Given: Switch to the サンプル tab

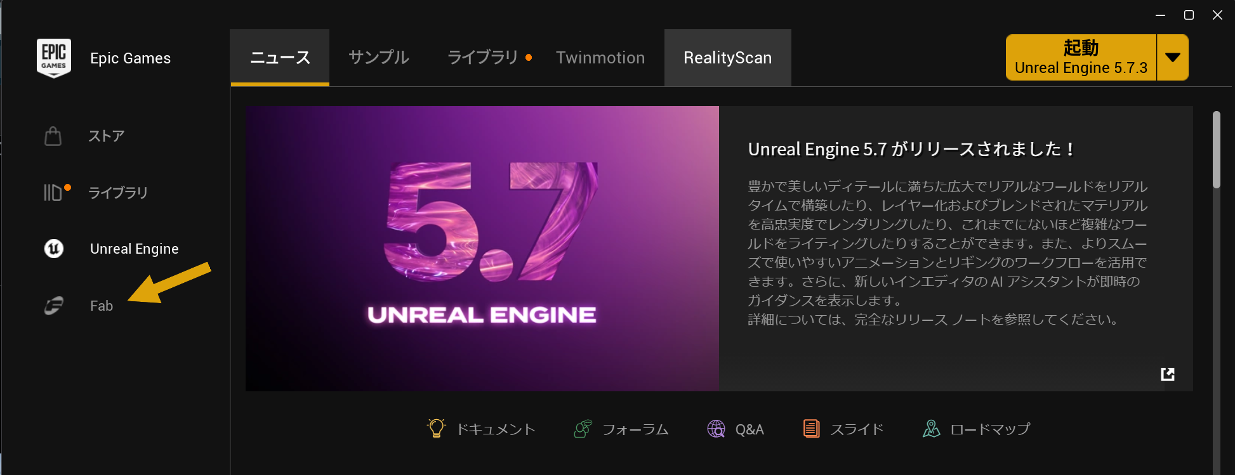Looking at the screenshot, I should point(379,58).
